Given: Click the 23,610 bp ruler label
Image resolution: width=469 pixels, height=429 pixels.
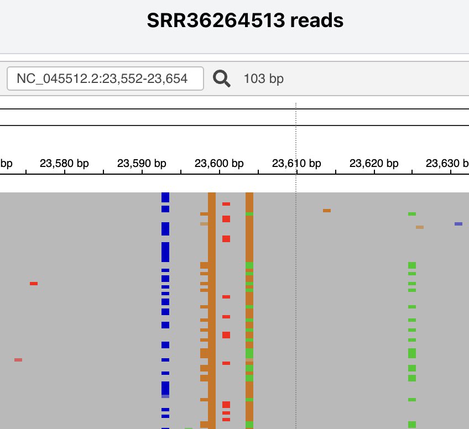Looking at the screenshot, I should point(296,164).
